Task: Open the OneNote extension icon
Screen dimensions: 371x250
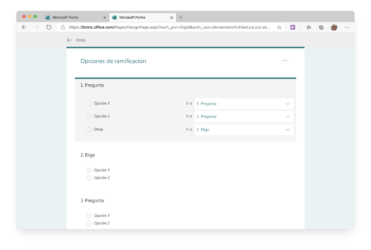Action: click(x=293, y=27)
